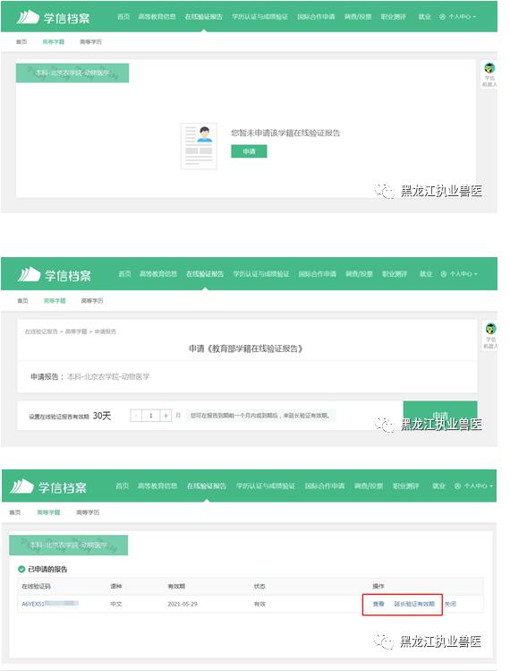
Task: Open 个人中心 dropdown above the 已申请的报告 list
Action: point(473,486)
